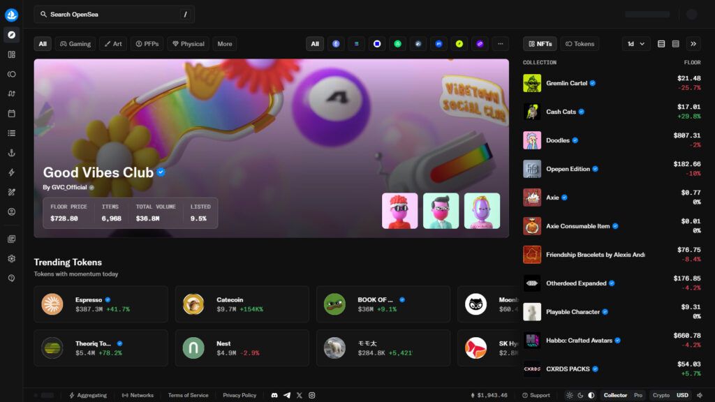This screenshot has height=402, width=715.
Task: Select system contrast theme icon
Action: [x=591, y=395]
